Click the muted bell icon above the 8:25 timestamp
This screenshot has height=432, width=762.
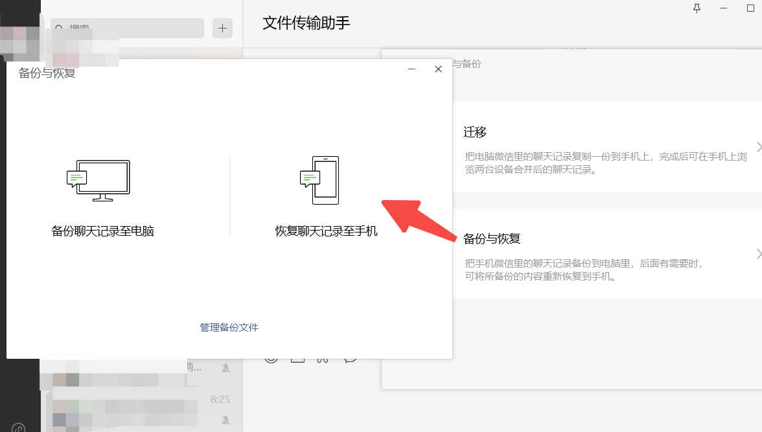[x=226, y=369]
